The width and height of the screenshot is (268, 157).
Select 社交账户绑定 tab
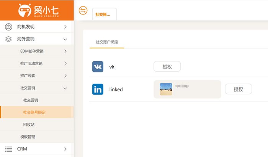point(107,42)
